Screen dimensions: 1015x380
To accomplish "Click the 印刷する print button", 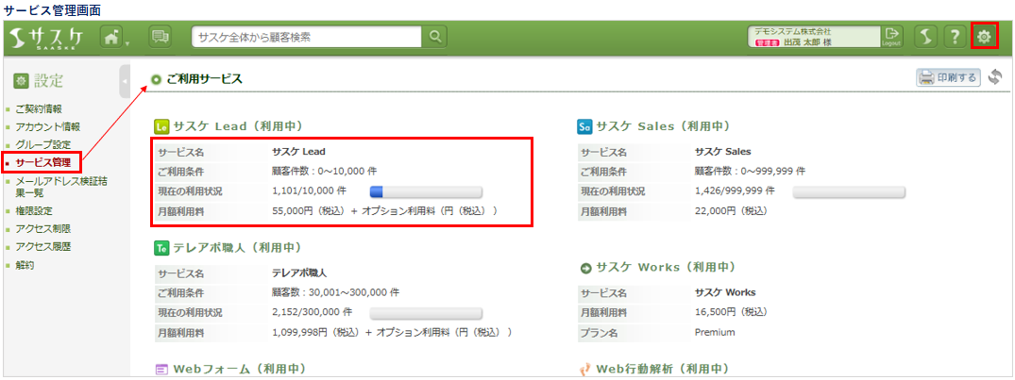I will click(949, 77).
